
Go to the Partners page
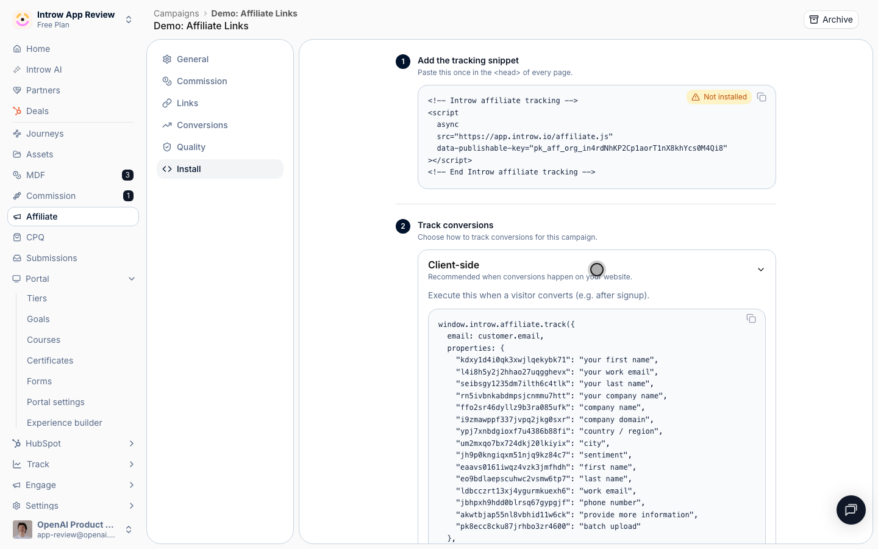(73, 90)
